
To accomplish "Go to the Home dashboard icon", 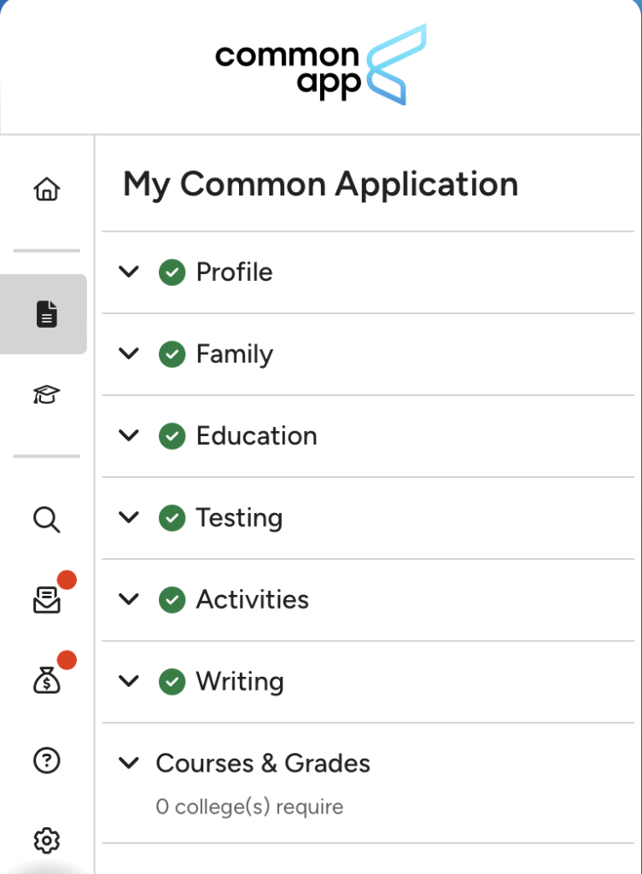I will point(46,189).
